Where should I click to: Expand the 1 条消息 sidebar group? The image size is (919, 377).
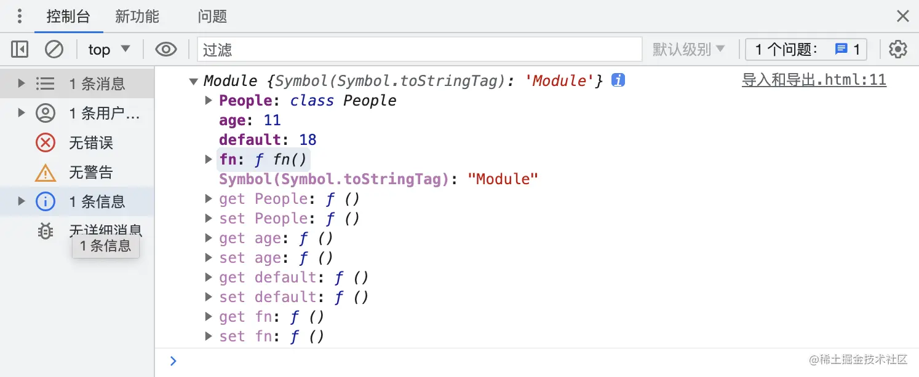click(x=22, y=84)
